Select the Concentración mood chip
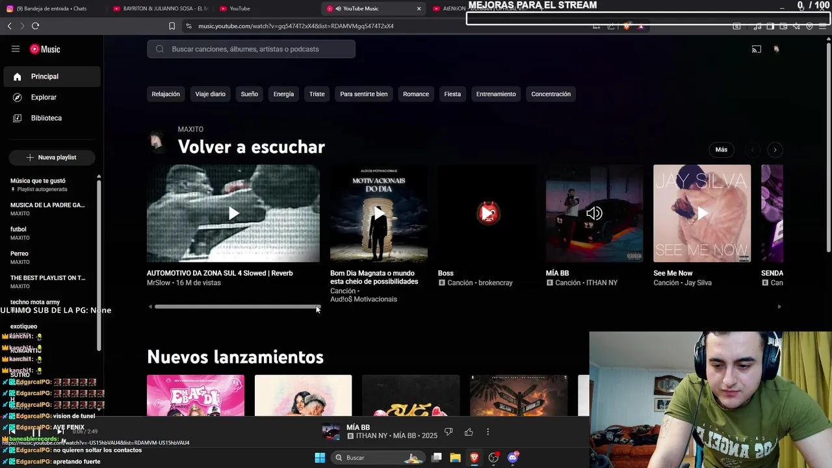This screenshot has width=832, height=468. (x=551, y=94)
